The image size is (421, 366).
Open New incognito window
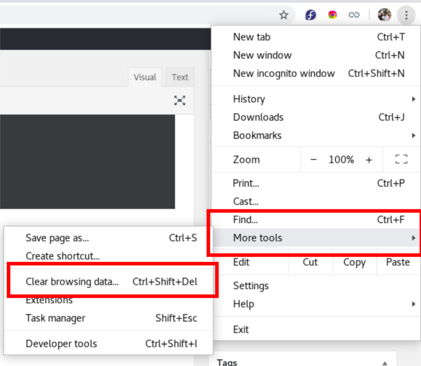pos(284,73)
